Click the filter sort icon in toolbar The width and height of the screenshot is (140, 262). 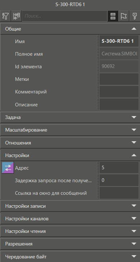click(5, 16)
